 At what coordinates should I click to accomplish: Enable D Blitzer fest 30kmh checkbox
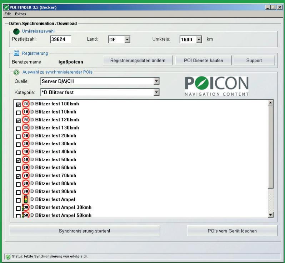click(x=18, y=144)
